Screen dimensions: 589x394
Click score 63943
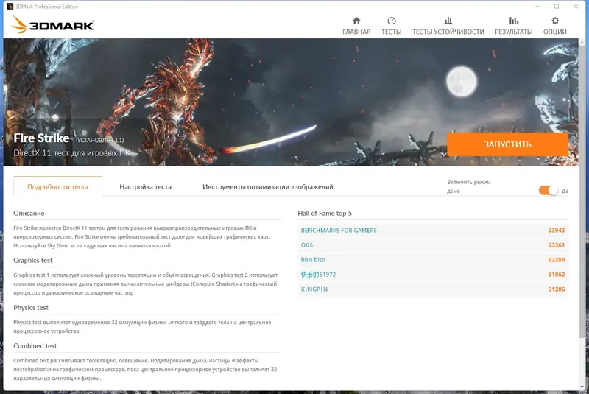(557, 231)
